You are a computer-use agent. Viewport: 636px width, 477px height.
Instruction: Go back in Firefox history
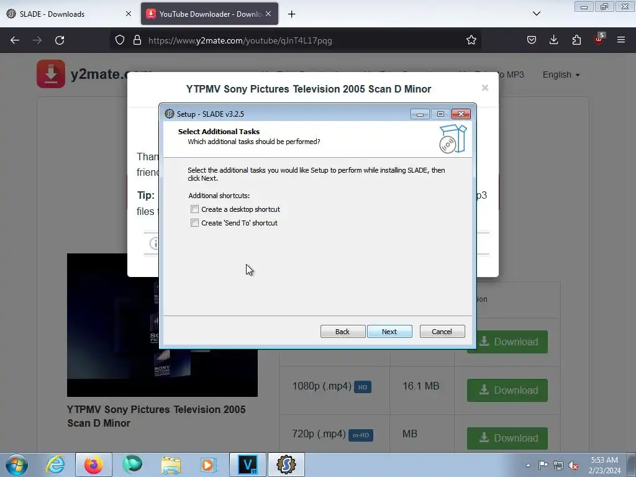point(15,40)
